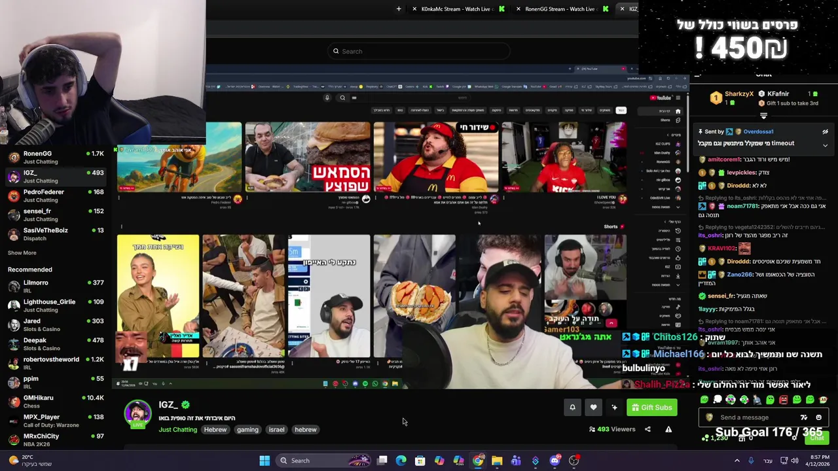
Task: Click the capitalized Hebrew tag
Action: pyautogui.click(x=215, y=430)
